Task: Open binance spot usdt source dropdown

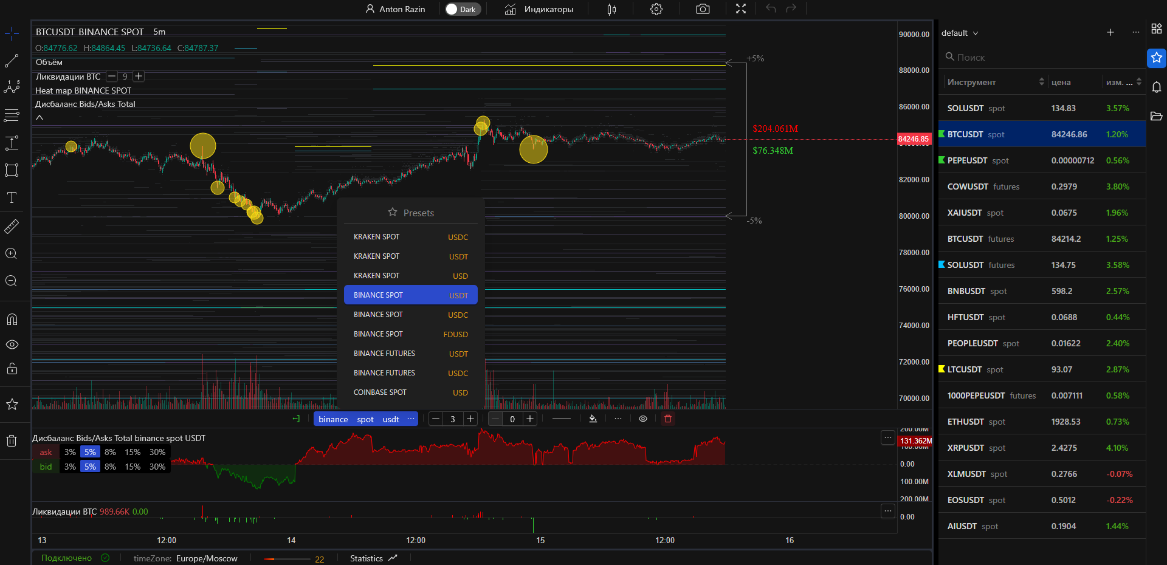Action: (x=366, y=419)
